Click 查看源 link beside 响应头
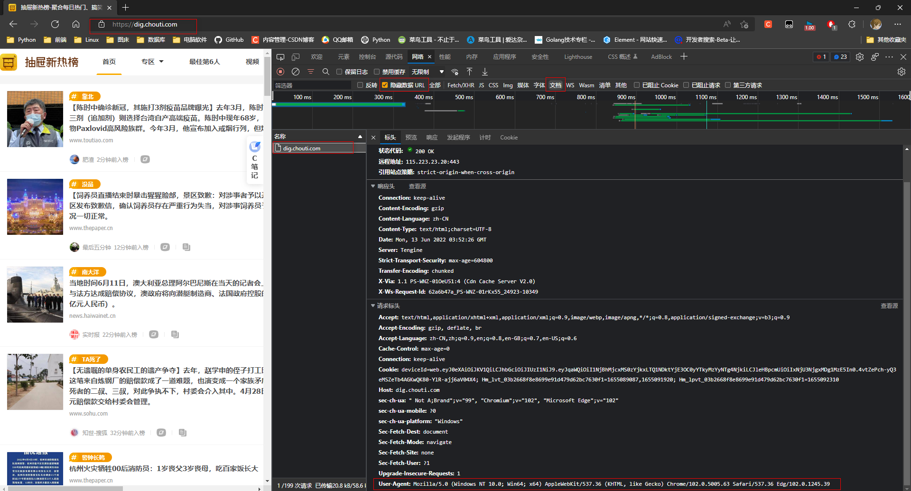Screen dimensions: 911x491 click(x=418, y=186)
